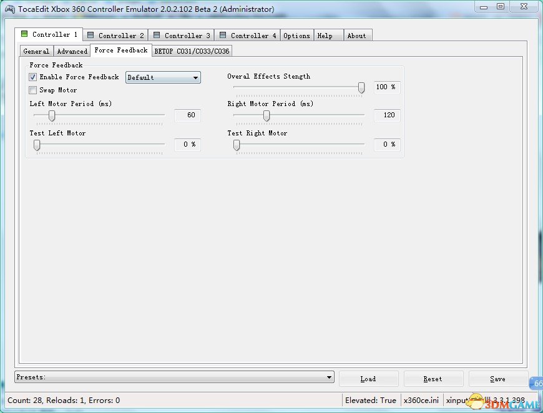Viewport: 543px width, 413px height.
Task: Select the Force Feedback sub-tab
Action: coord(121,50)
